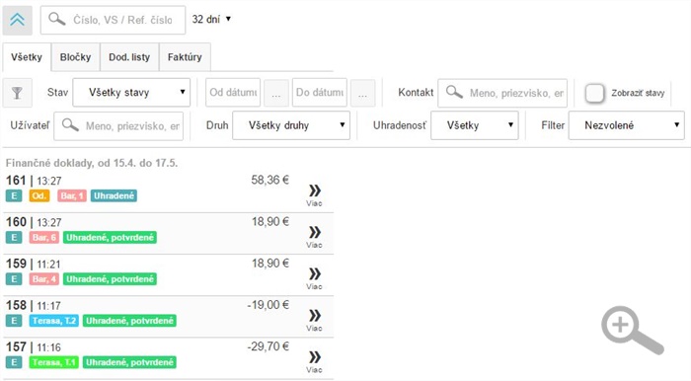Collapse the panel with the double-chevron up icon
This screenshot has height=381, width=691.
(17, 20)
